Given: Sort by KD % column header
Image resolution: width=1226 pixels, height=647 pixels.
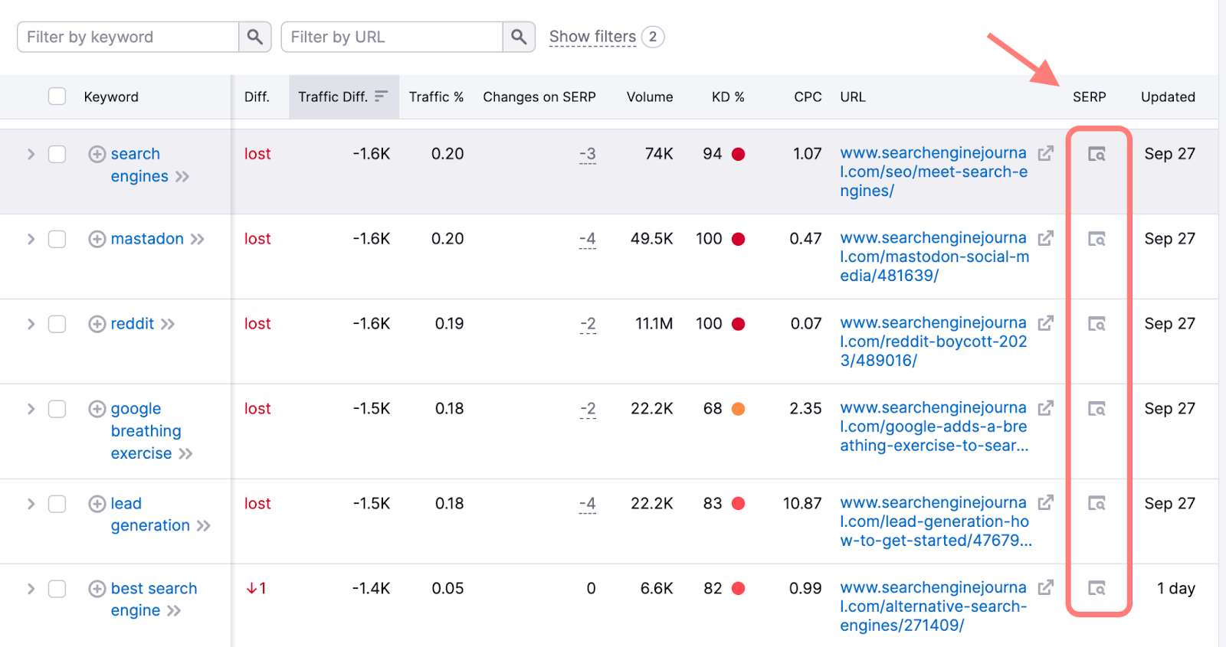Looking at the screenshot, I should 728,97.
